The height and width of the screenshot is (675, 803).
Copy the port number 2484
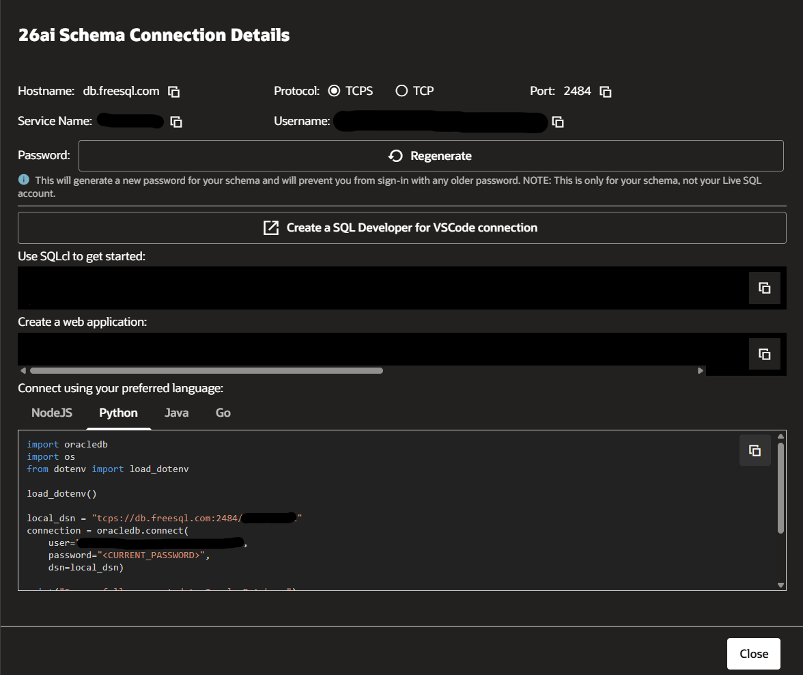tap(605, 92)
